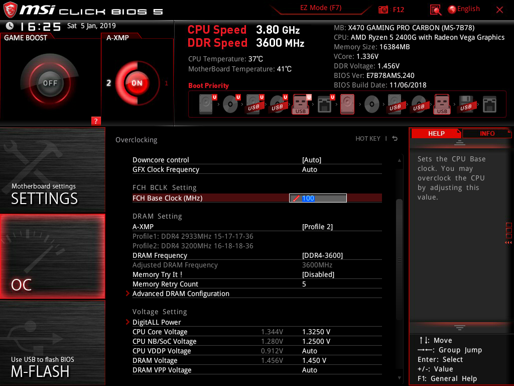This screenshot has width=514, height=386.
Task: Select the highlighted legacy hard disk boot icon
Action: (347, 105)
